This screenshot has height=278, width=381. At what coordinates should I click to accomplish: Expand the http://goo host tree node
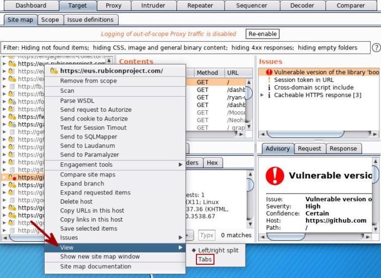coord(4,200)
